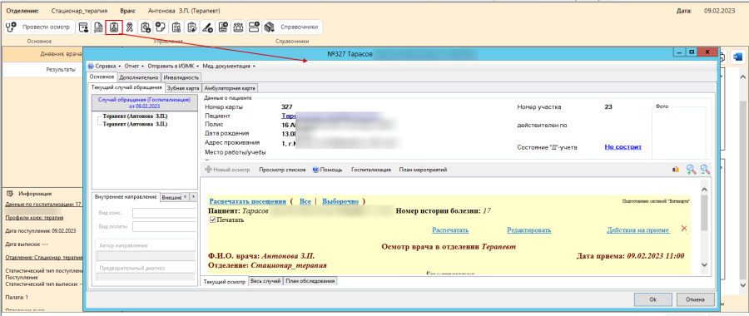Click Госпитализация in exam toolbar

371,170
